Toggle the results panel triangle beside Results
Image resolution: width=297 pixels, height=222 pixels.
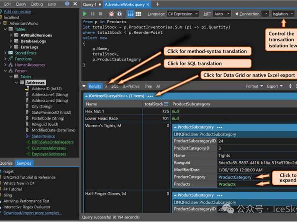[x=84, y=86]
